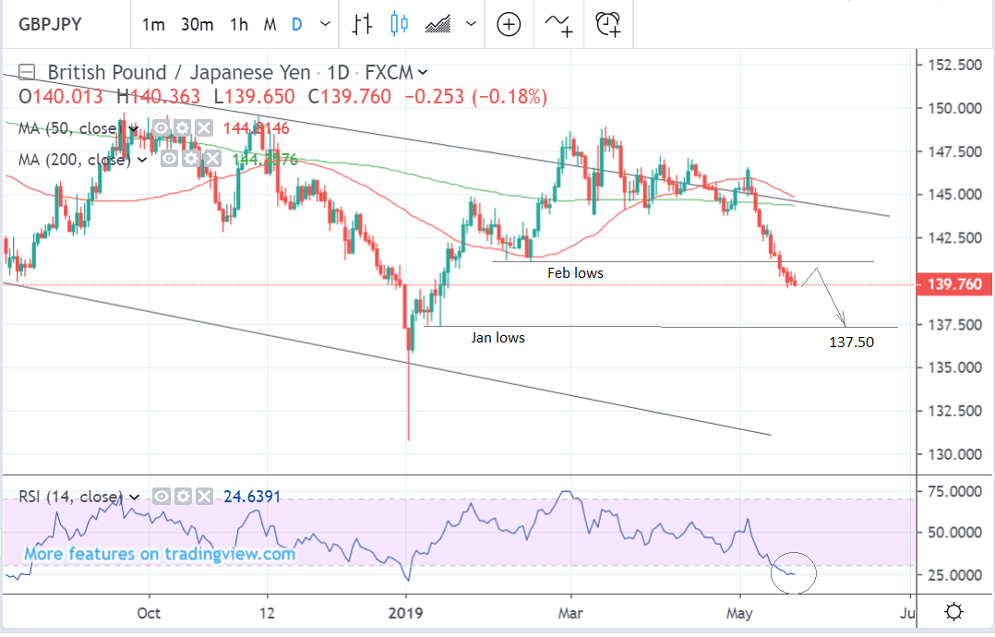Click the 75.0000 RSI scale label
This screenshot has height=637, width=995.
(x=955, y=491)
